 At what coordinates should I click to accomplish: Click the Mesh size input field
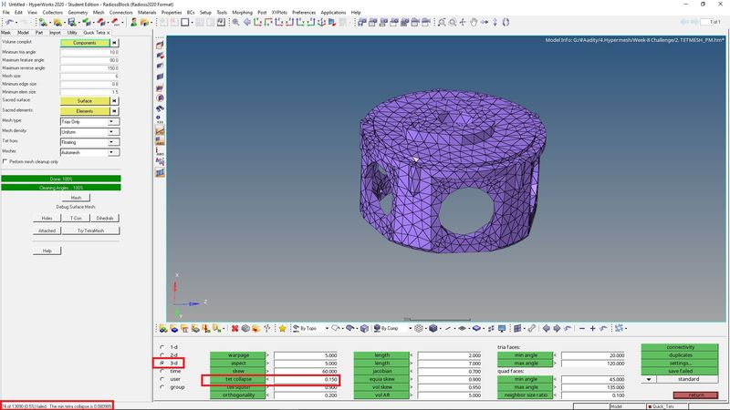[x=89, y=77]
